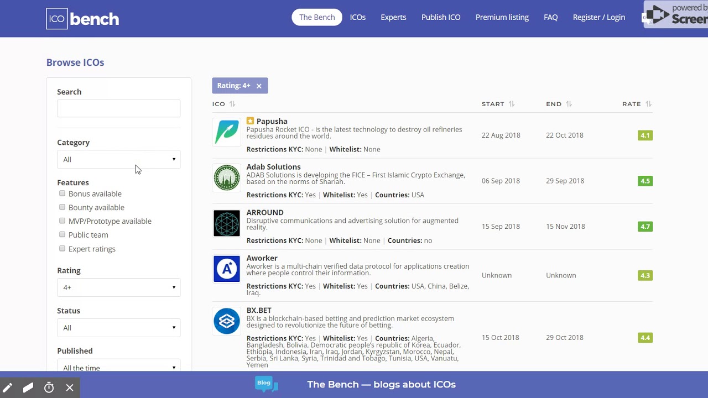
Task: Open the BX.BET logo icon
Action: pos(227,321)
